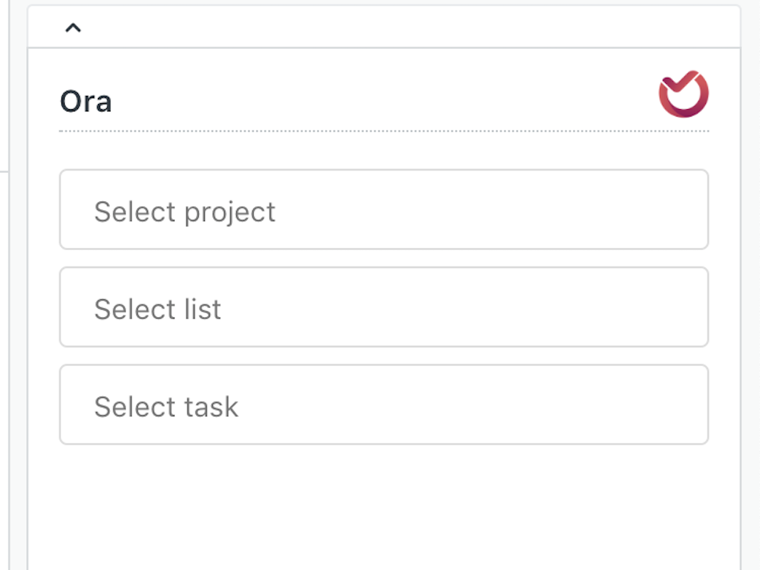Pick a list in the Ora list field
The height and width of the screenshot is (570, 760).
pos(384,307)
